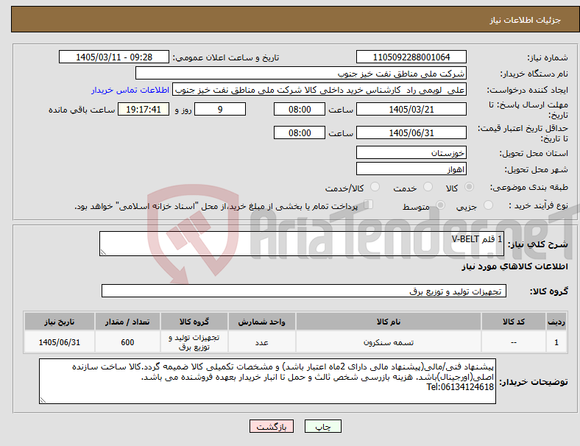Toggle the Islamic treasury payment checkbox
The height and width of the screenshot is (446, 580).
(x=368, y=204)
